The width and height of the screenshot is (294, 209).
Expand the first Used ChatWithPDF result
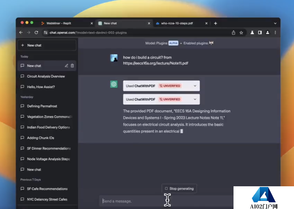pyautogui.click(x=195, y=86)
